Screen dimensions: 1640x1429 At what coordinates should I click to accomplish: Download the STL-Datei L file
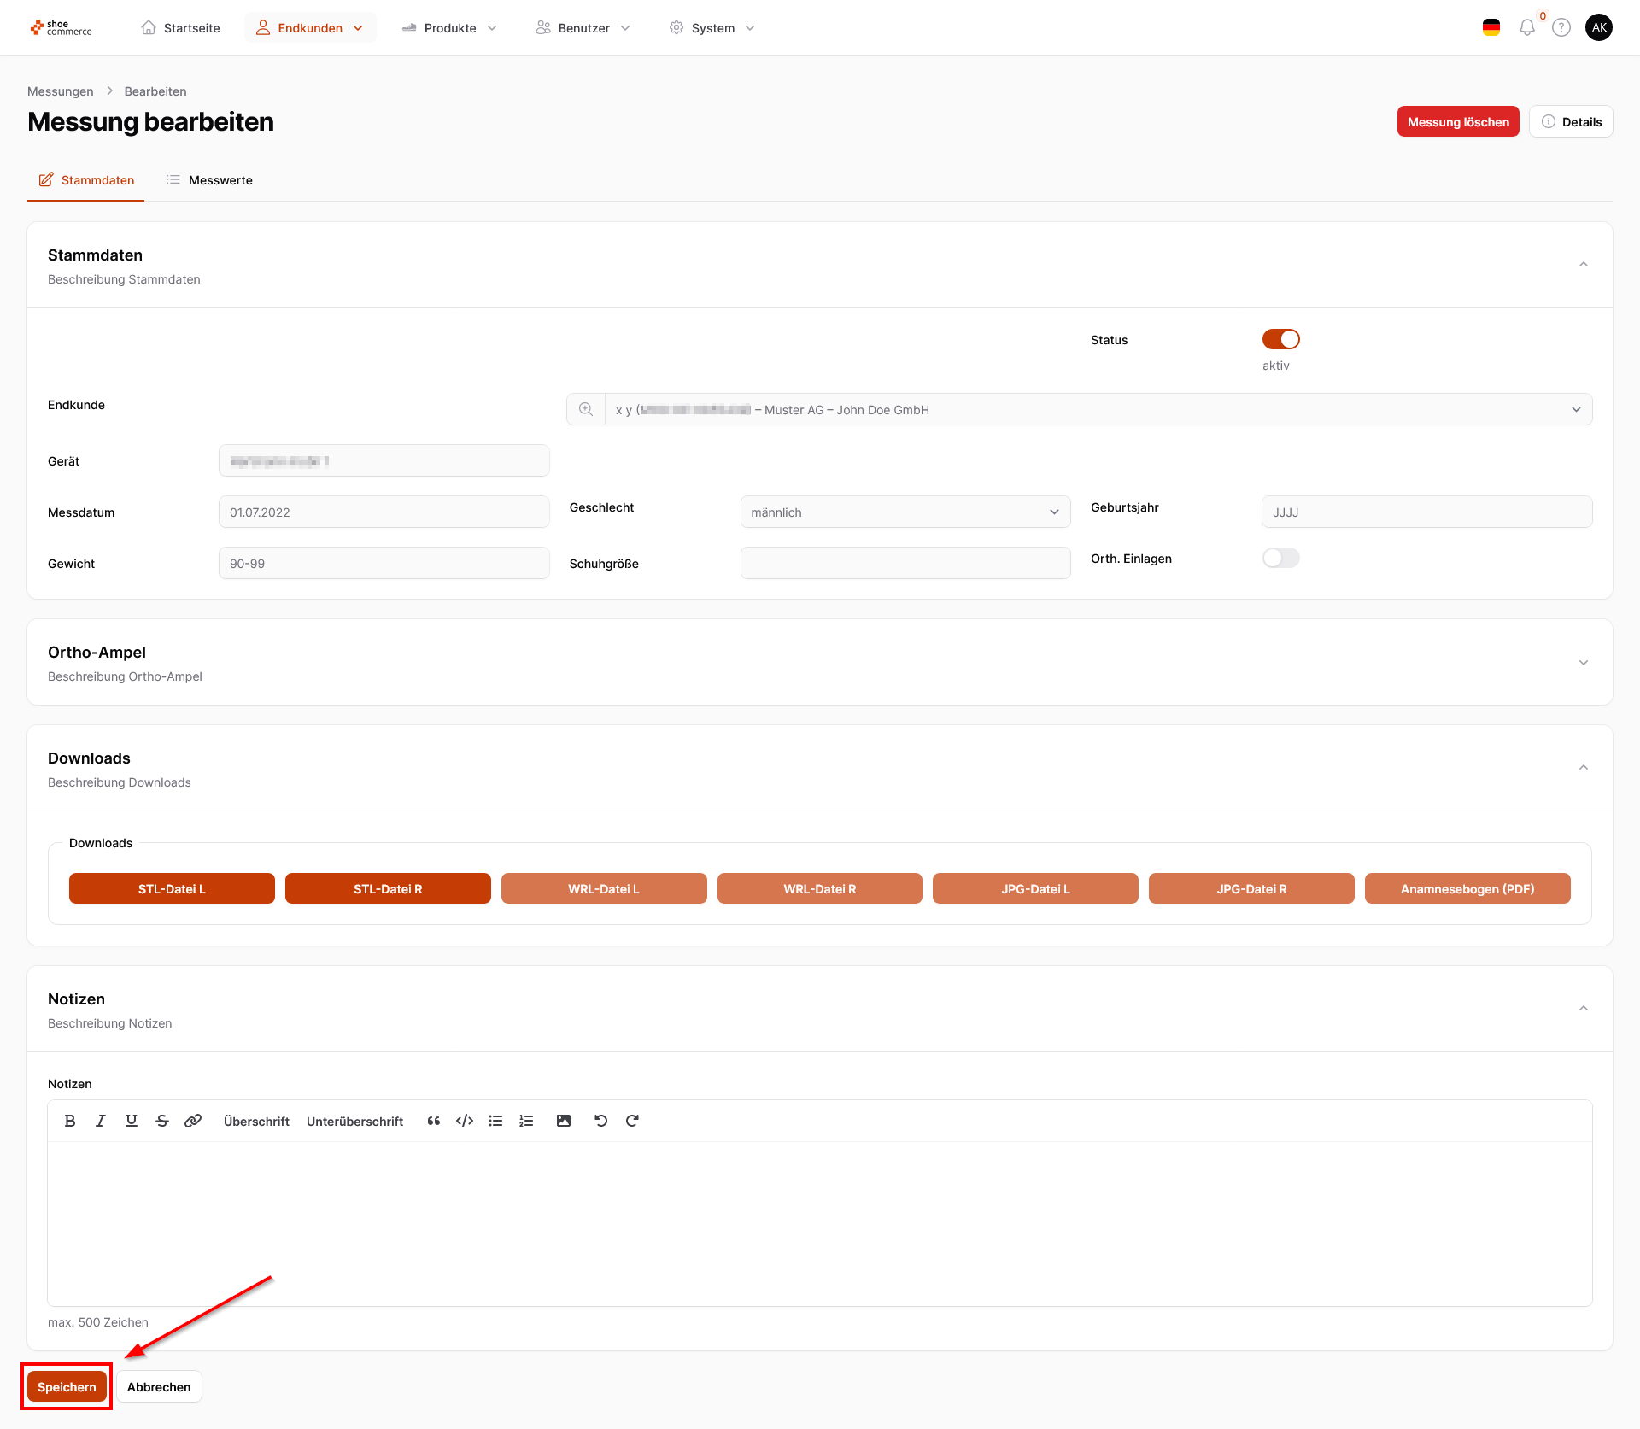[172, 888]
